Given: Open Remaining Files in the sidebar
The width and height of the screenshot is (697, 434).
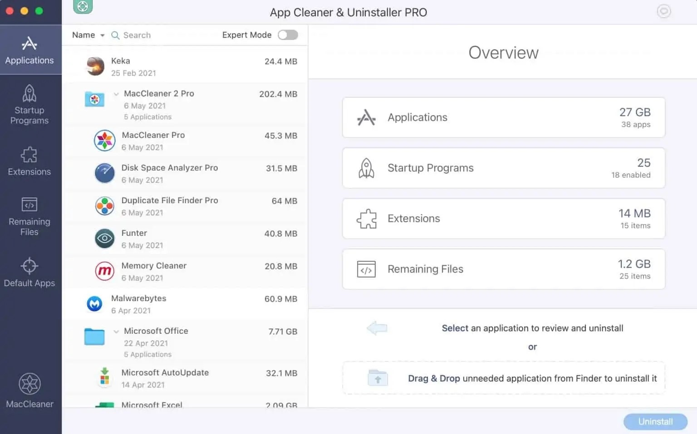Looking at the screenshot, I should pos(29,216).
